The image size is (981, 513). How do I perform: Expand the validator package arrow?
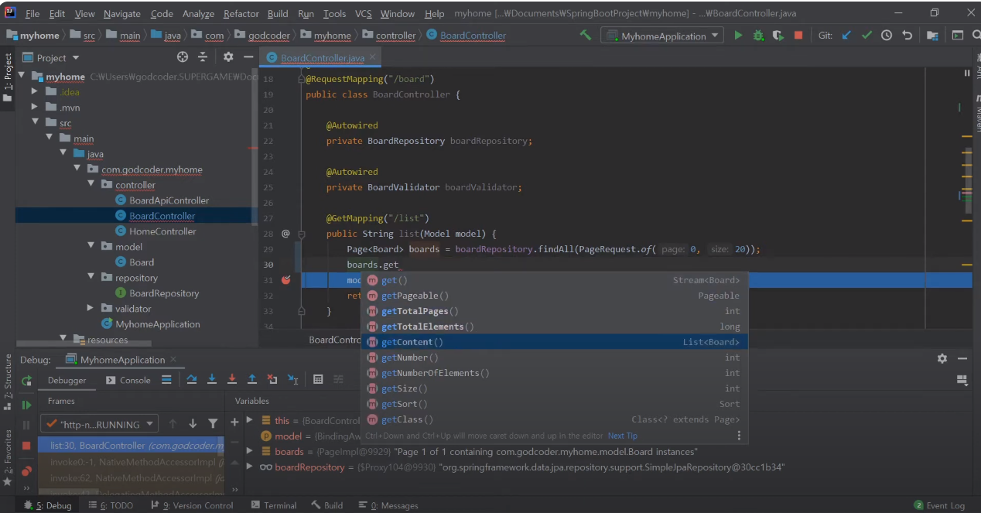click(91, 308)
